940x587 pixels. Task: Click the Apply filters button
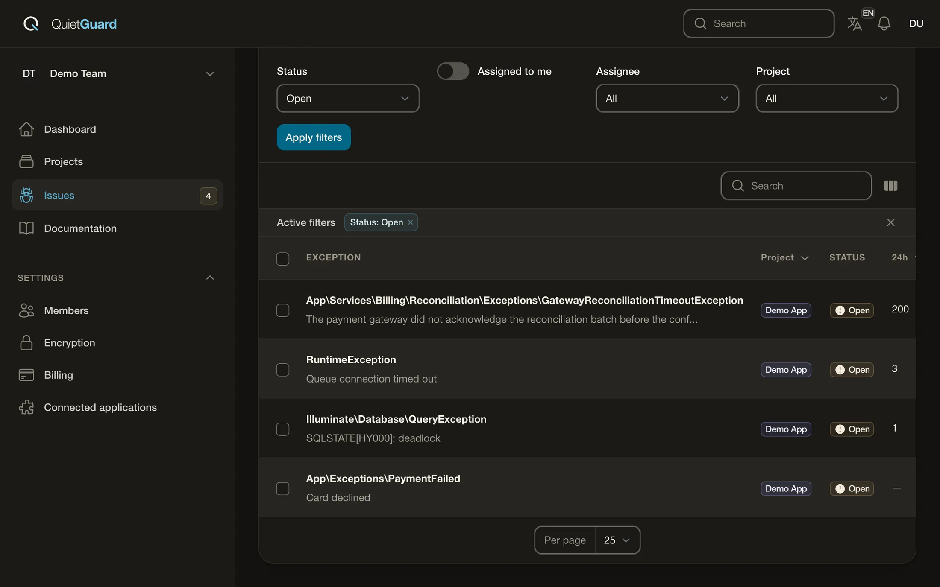pyautogui.click(x=314, y=137)
